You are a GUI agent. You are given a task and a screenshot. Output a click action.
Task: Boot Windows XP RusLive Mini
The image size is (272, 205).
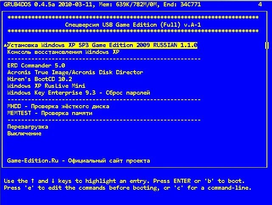46,86
